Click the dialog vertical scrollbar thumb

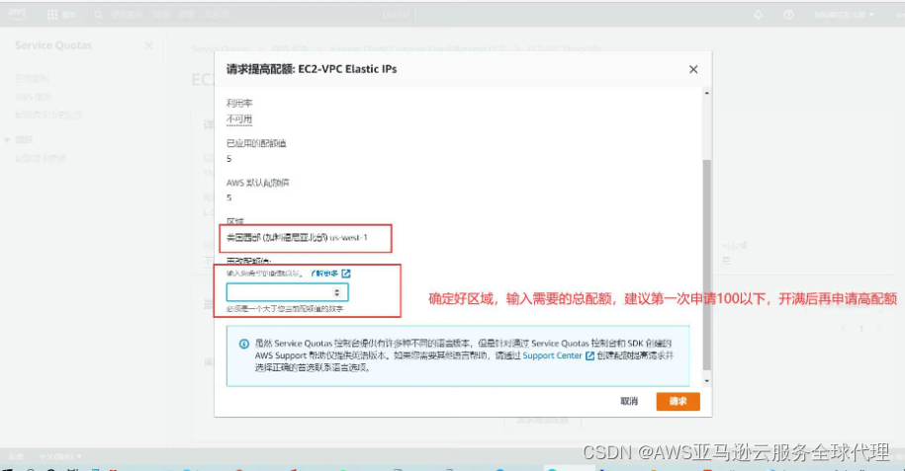[x=706, y=265]
